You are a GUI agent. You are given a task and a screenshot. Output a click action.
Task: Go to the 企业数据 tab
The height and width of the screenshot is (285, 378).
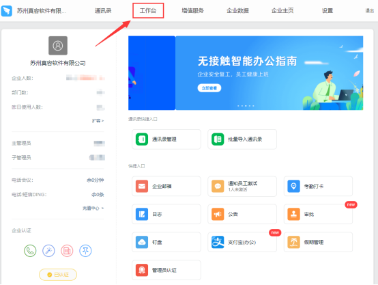coord(237,11)
